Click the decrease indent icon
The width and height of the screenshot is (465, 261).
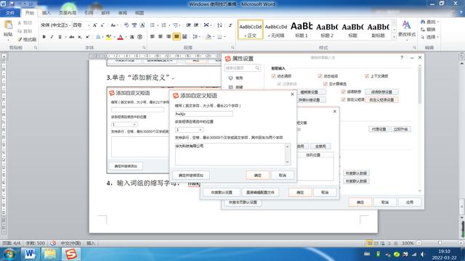pos(188,25)
